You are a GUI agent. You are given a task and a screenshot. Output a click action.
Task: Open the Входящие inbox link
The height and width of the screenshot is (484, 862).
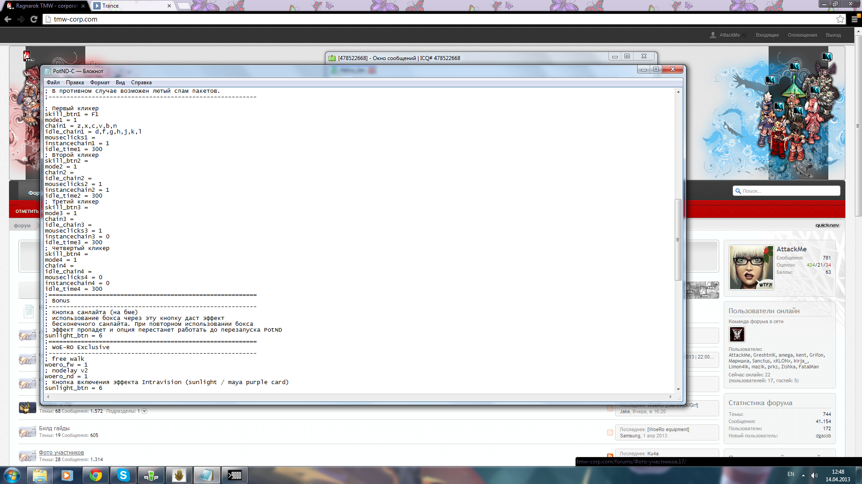pyautogui.click(x=767, y=35)
